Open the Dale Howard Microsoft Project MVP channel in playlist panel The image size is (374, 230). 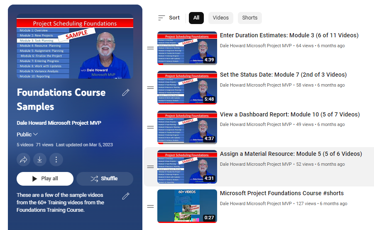59,123
